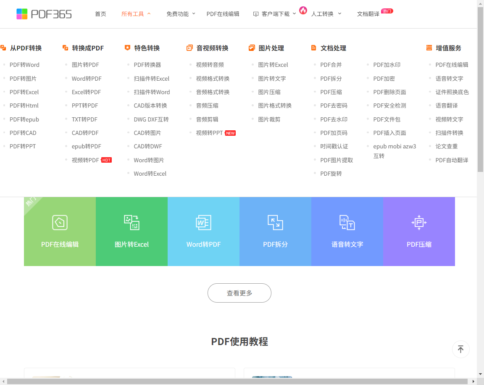Open the 图片转Excel tile icon
This screenshot has width=484, height=385.
(132, 223)
